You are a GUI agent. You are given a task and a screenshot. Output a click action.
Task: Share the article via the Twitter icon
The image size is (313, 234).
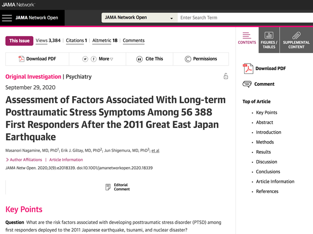[85, 59]
